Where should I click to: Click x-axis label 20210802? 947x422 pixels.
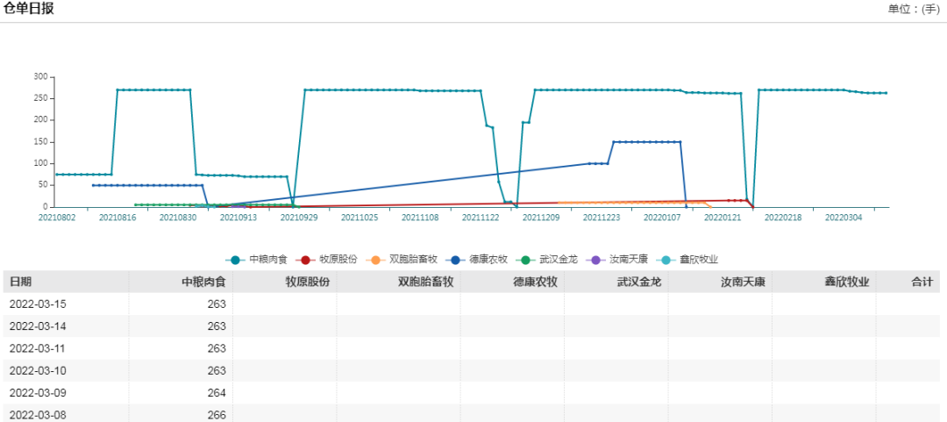coord(57,217)
